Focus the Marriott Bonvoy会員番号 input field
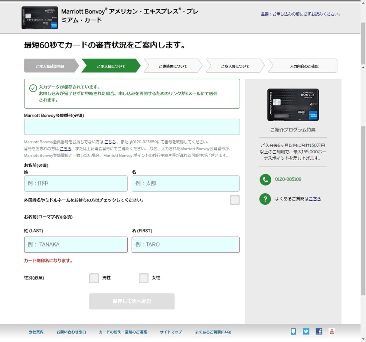366x342 pixels. coord(132,127)
